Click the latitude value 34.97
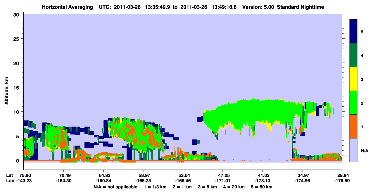The image size is (380, 195). 302,175
